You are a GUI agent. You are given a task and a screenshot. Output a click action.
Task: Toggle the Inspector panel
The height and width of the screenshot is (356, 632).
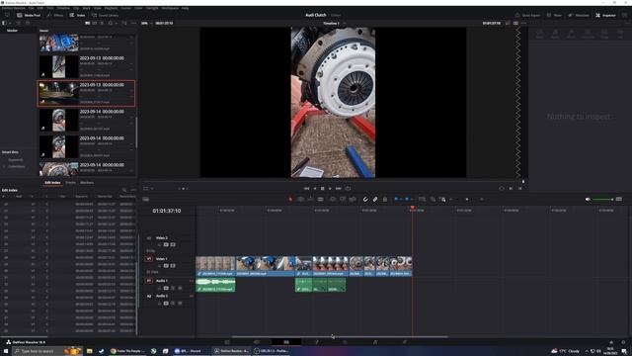pyautogui.click(x=605, y=15)
